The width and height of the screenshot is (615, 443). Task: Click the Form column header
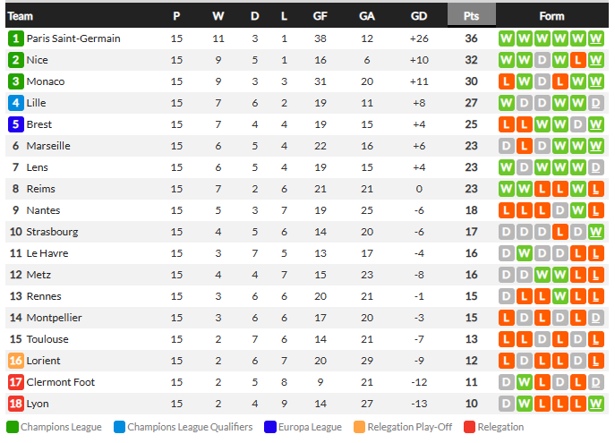(551, 16)
